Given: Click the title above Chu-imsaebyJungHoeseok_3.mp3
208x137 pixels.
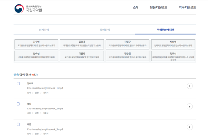Looking at the screenshot, I should [29, 124].
